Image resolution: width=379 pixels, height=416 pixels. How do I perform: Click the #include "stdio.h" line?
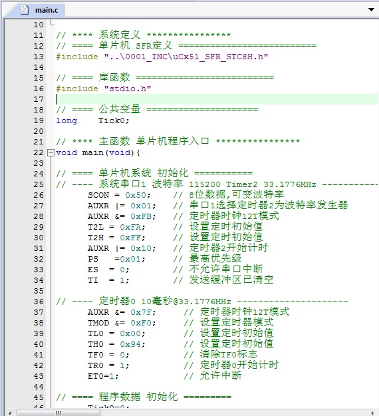(104, 89)
